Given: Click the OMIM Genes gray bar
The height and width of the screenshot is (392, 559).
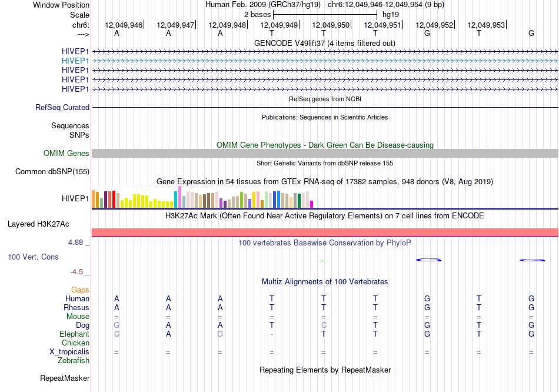Looking at the screenshot, I should click(325, 154).
